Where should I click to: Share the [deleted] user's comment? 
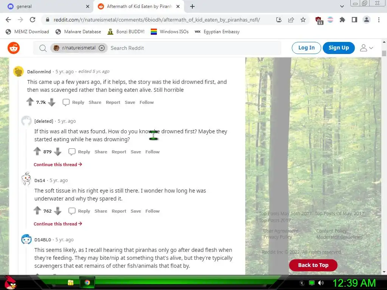pyautogui.click(x=101, y=152)
